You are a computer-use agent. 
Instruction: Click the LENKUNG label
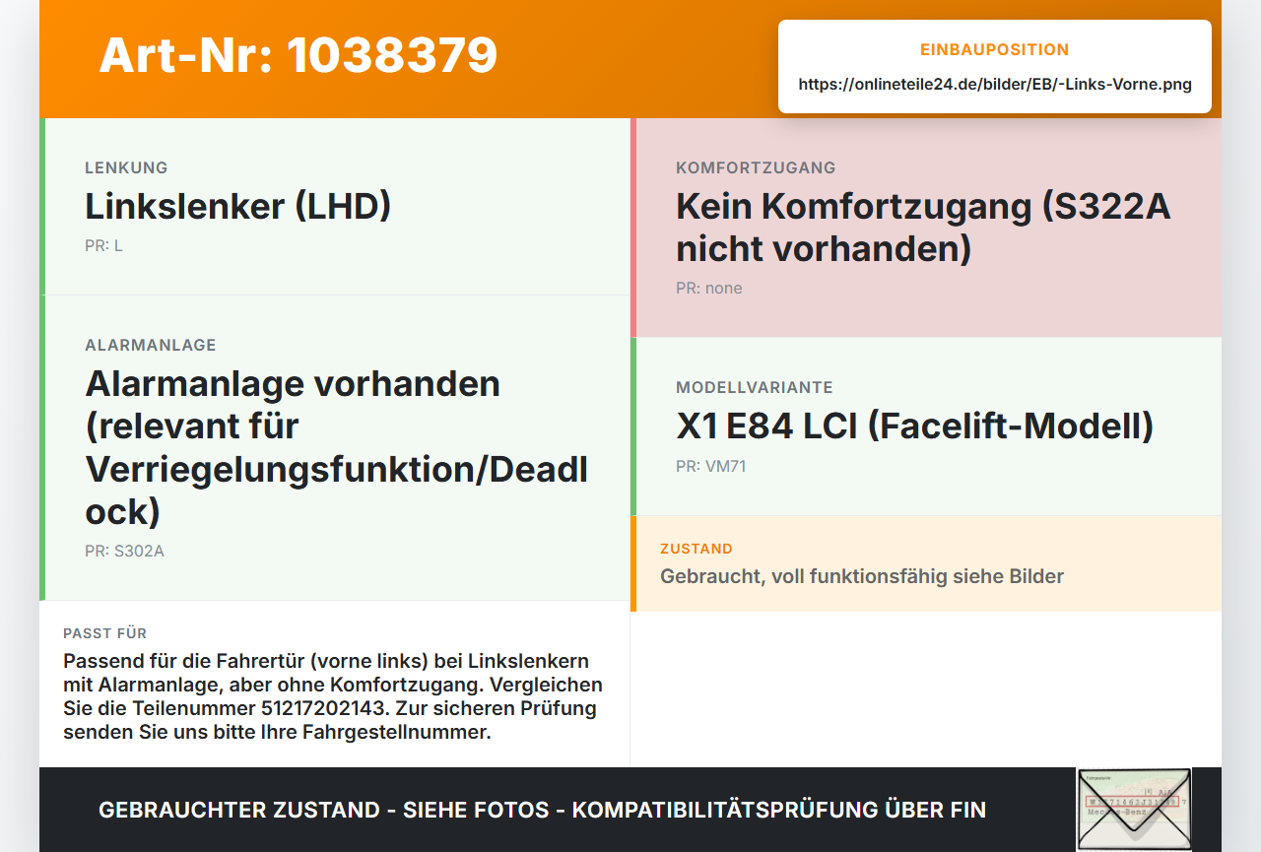click(x=126, y=167)
